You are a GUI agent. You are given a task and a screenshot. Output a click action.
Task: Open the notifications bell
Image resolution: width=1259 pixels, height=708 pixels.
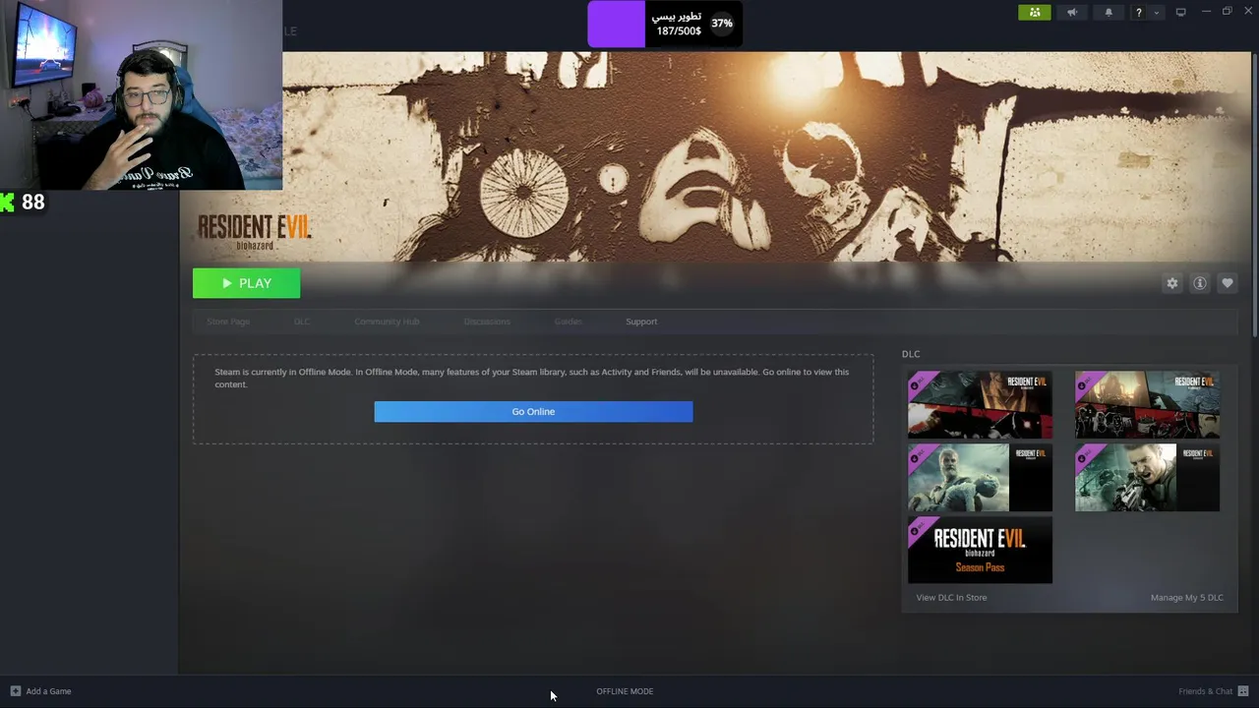pyautogui.click(x=1109, y=12)
